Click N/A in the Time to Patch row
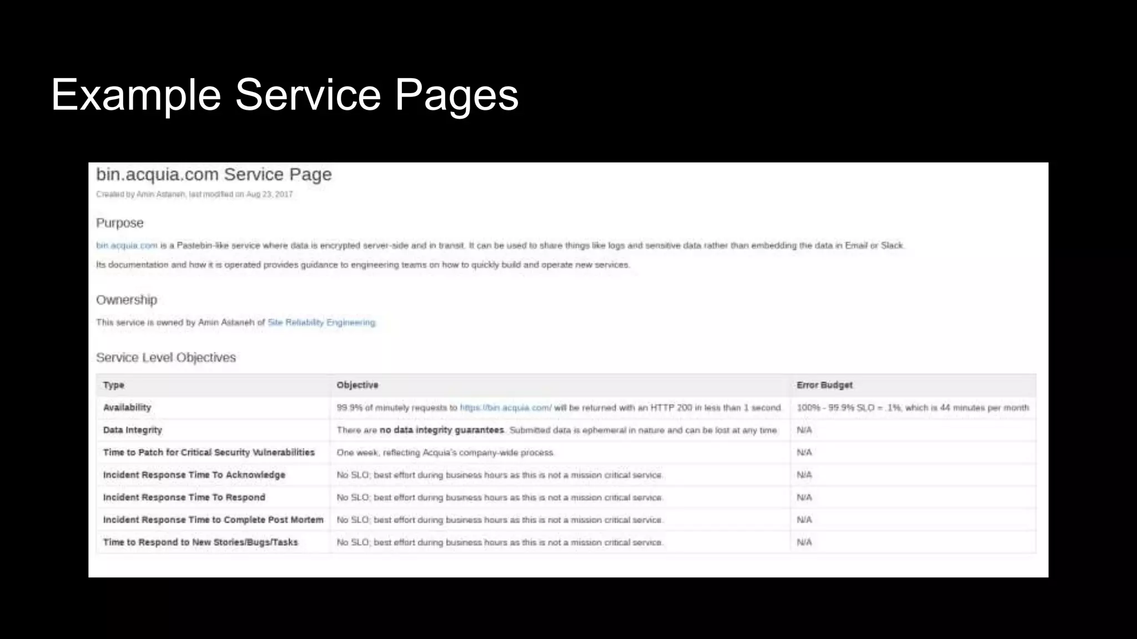Screen dimensions: 1137x639 804,453
